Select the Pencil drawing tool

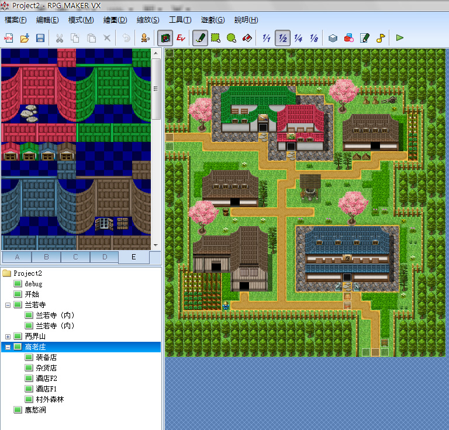point(200,38)
